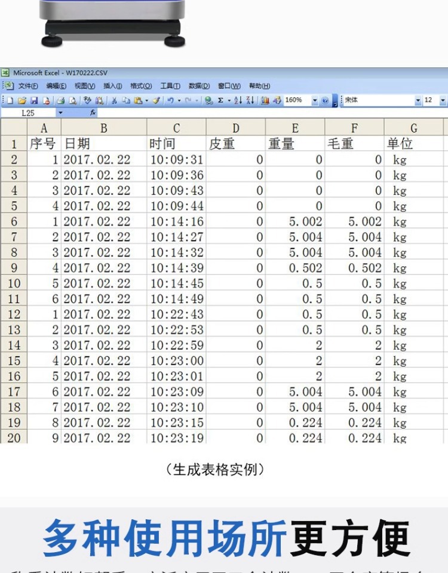Open a file with the folder icon
This screenshot has width=448, height=573.
(22, 100)
